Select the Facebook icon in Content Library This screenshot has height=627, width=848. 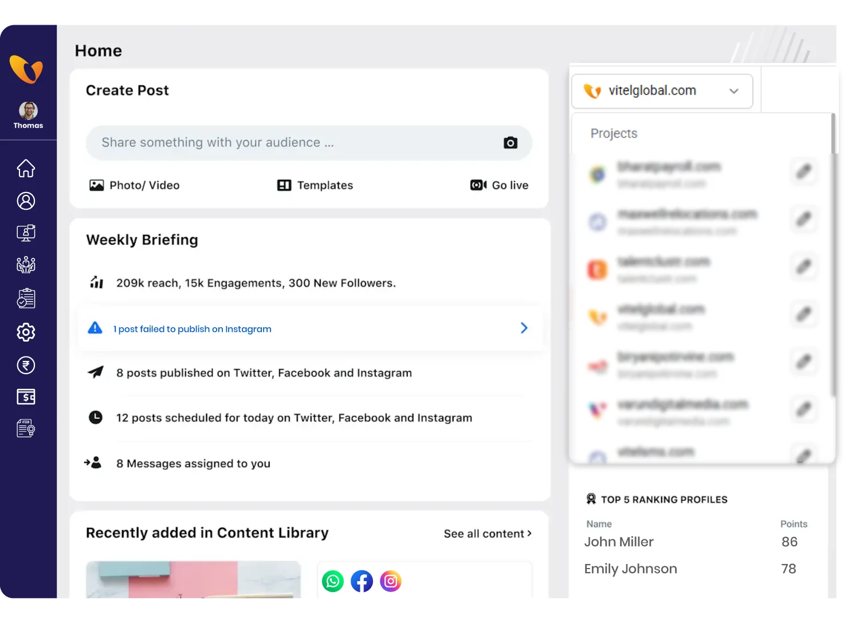click(x=362, y=581)
